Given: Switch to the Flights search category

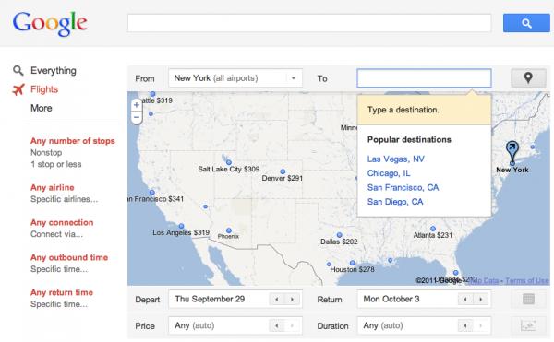Looking at the screenshot, I should pos(44,89).
